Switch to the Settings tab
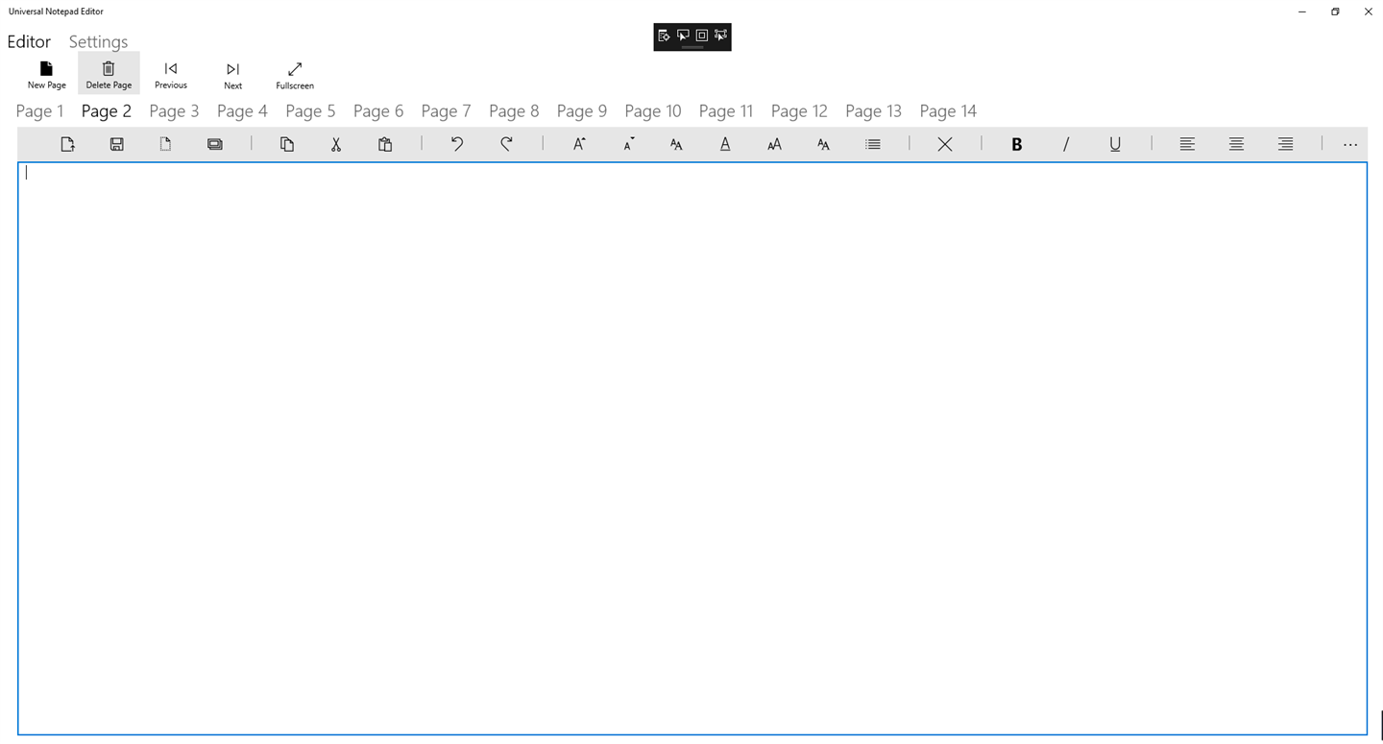This screenshot has width=1383, height=744. (x=98, y=42)
